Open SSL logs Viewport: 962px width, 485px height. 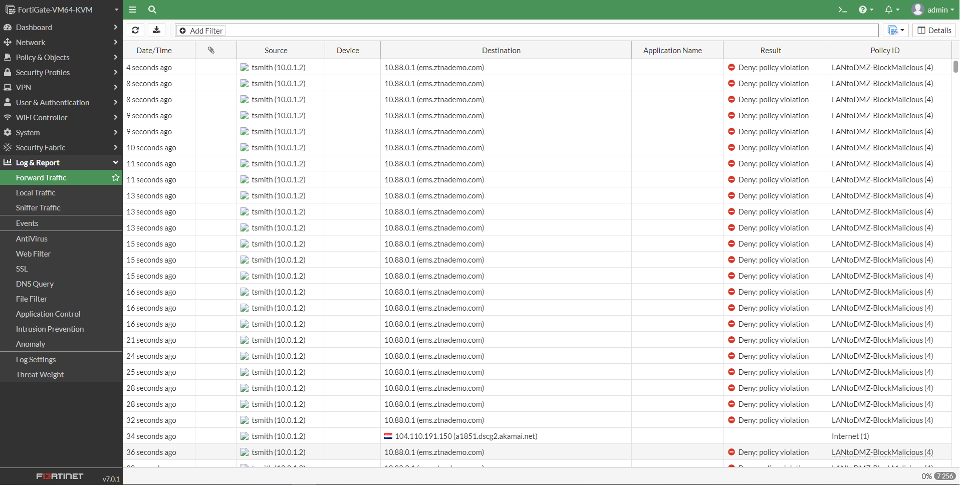point(61,269)
